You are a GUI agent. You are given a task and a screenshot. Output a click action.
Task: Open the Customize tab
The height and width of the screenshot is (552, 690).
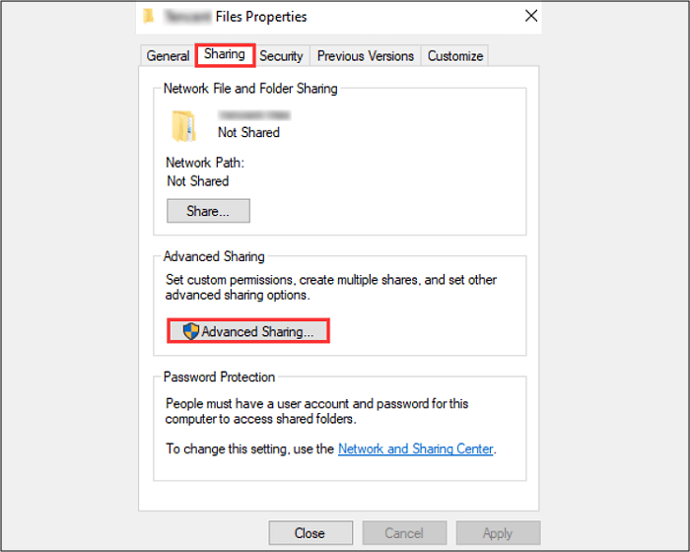(454, 56)
